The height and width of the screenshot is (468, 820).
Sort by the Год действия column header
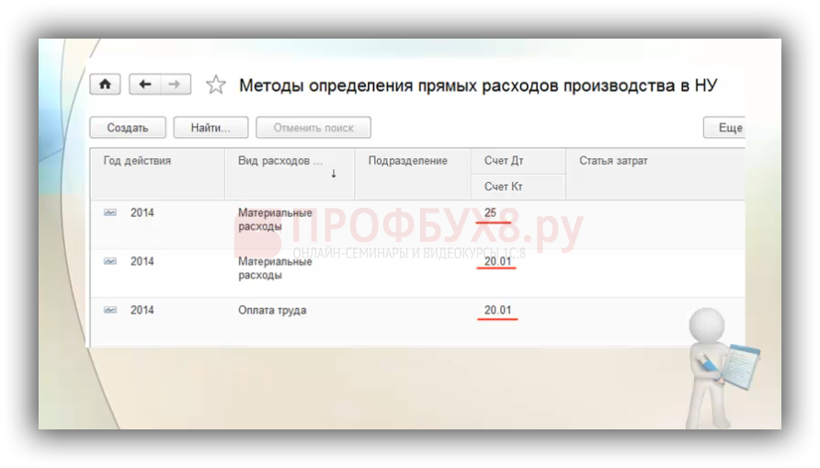coord(137,161)
